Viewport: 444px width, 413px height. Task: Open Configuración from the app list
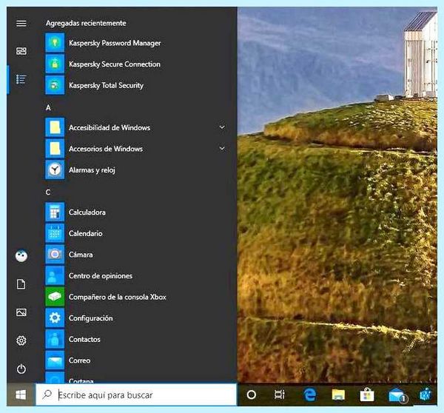pyautogui.click(x=90, y=318)
